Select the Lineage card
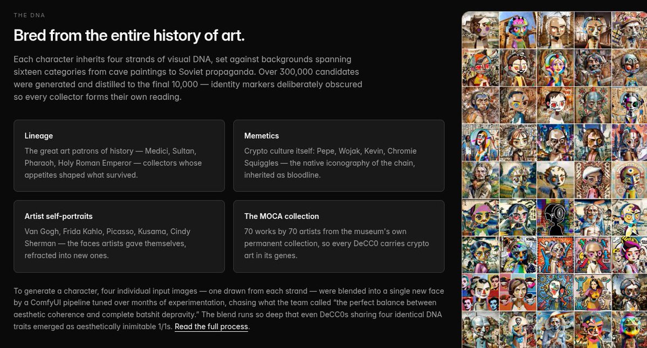This screenshot has height=348, width=647. tap(119, 156)
